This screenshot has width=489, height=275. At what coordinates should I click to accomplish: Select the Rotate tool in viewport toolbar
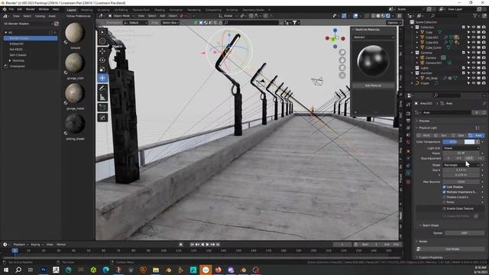tap(102, 60)
